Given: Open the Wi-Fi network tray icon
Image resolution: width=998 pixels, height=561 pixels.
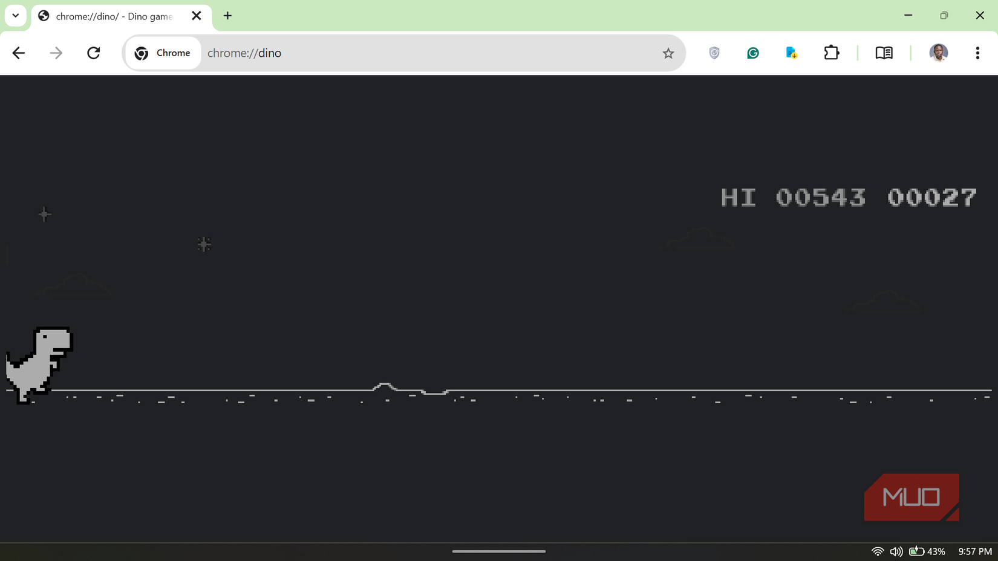Looking at the screenshot, I should (878, 551).
